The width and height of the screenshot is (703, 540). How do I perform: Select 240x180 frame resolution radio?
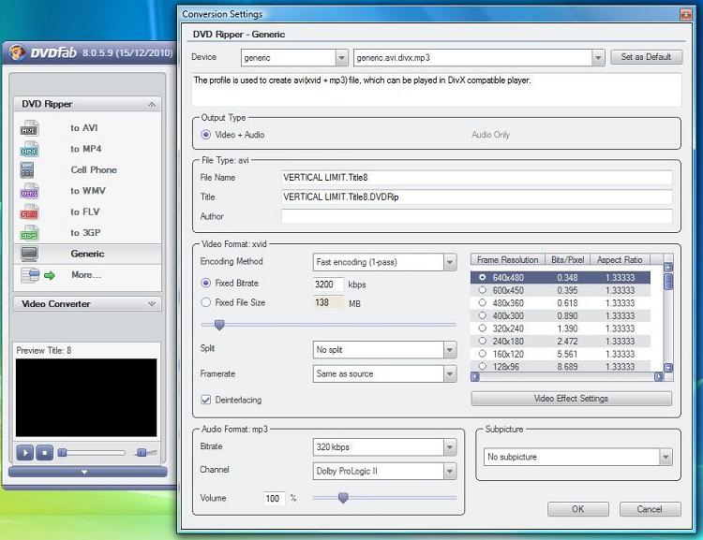483,341
